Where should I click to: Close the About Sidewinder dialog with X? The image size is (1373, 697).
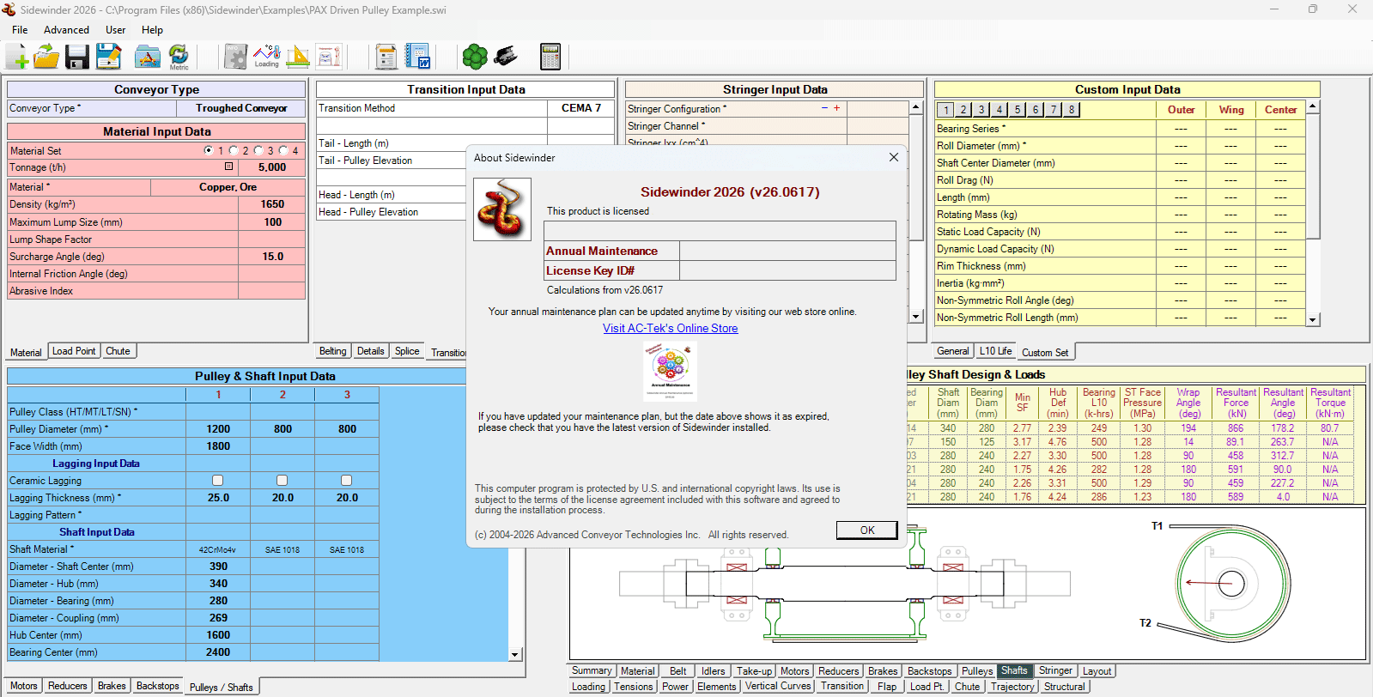tap(894, 157)
